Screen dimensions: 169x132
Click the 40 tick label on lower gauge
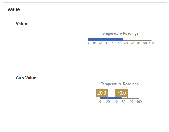coord(116,102)
